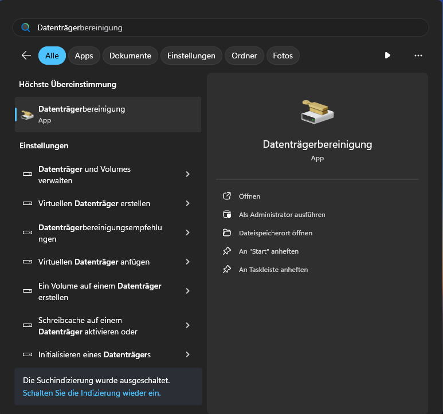The image size is (443, 414).
Task: Click the shield icon for Als Administrator ausführen
Action: tap(227, 215)
